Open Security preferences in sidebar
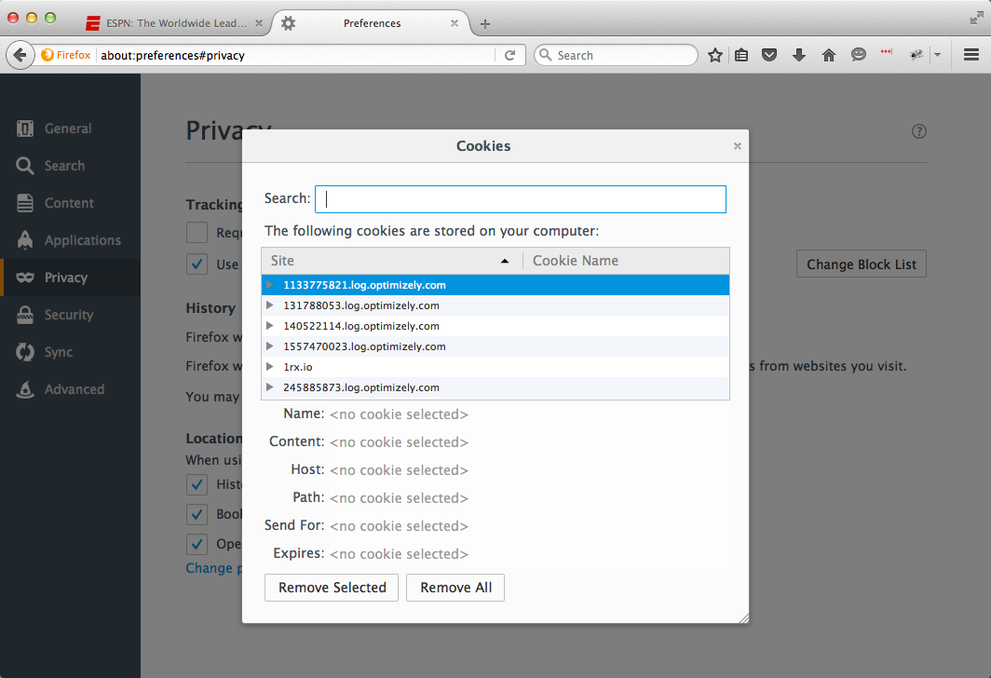The image size is (991, 678). tap(70, 315)
